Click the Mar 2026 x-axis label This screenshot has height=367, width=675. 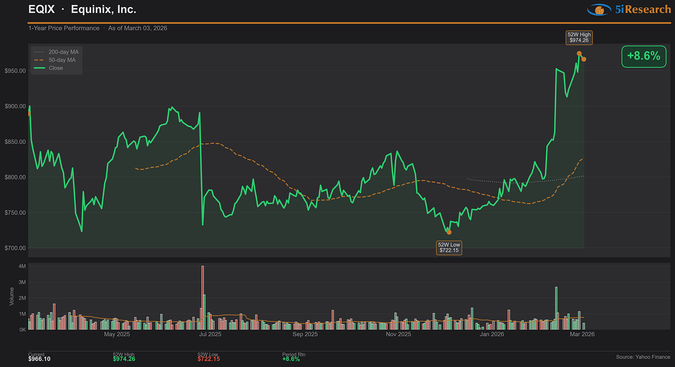point(582,334)
